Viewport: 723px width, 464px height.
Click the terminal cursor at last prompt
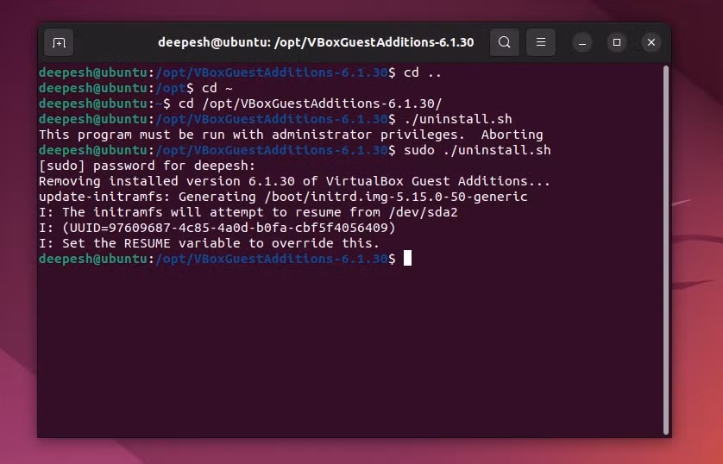[x=407, y=259]
